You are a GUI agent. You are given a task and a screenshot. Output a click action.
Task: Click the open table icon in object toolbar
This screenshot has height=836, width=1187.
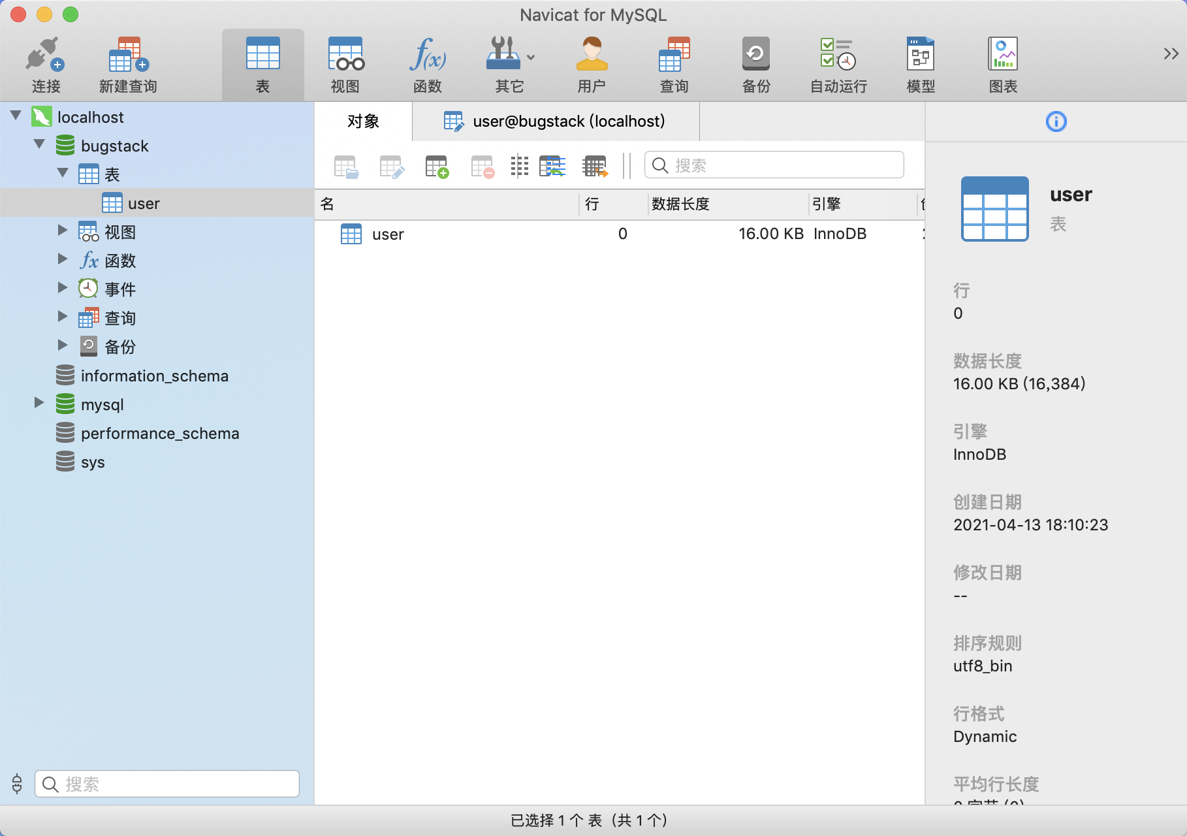(x=346, y=167)
